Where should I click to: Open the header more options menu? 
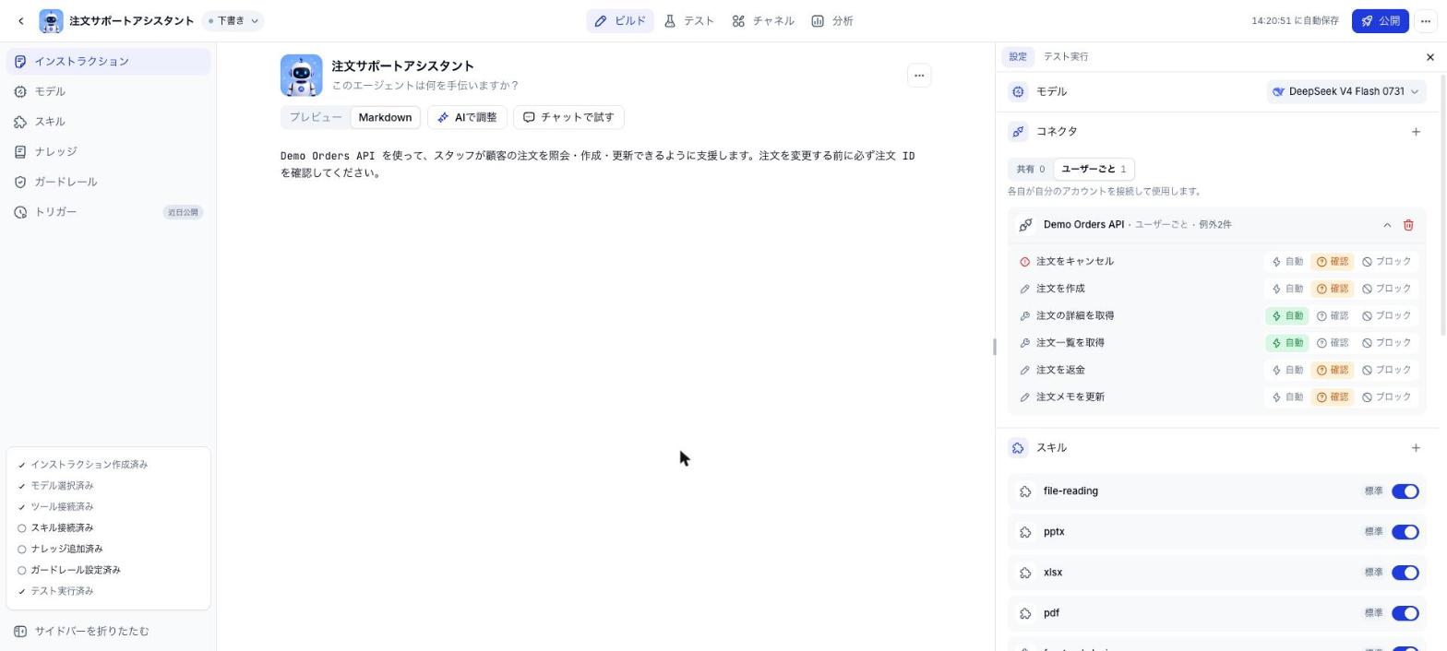pos(1426,20)
